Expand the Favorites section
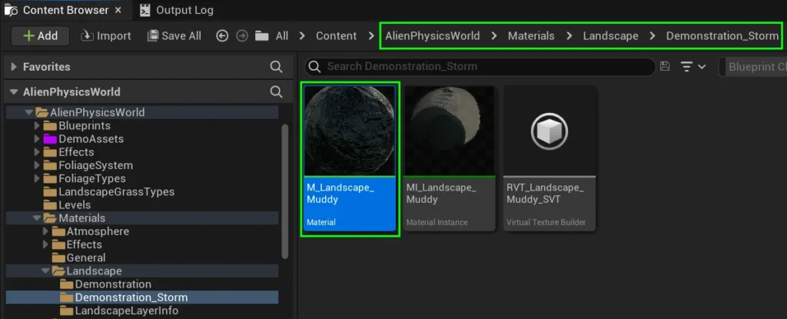Image resolution: width=787 pixels, height=319 pixels. point(13,67)
